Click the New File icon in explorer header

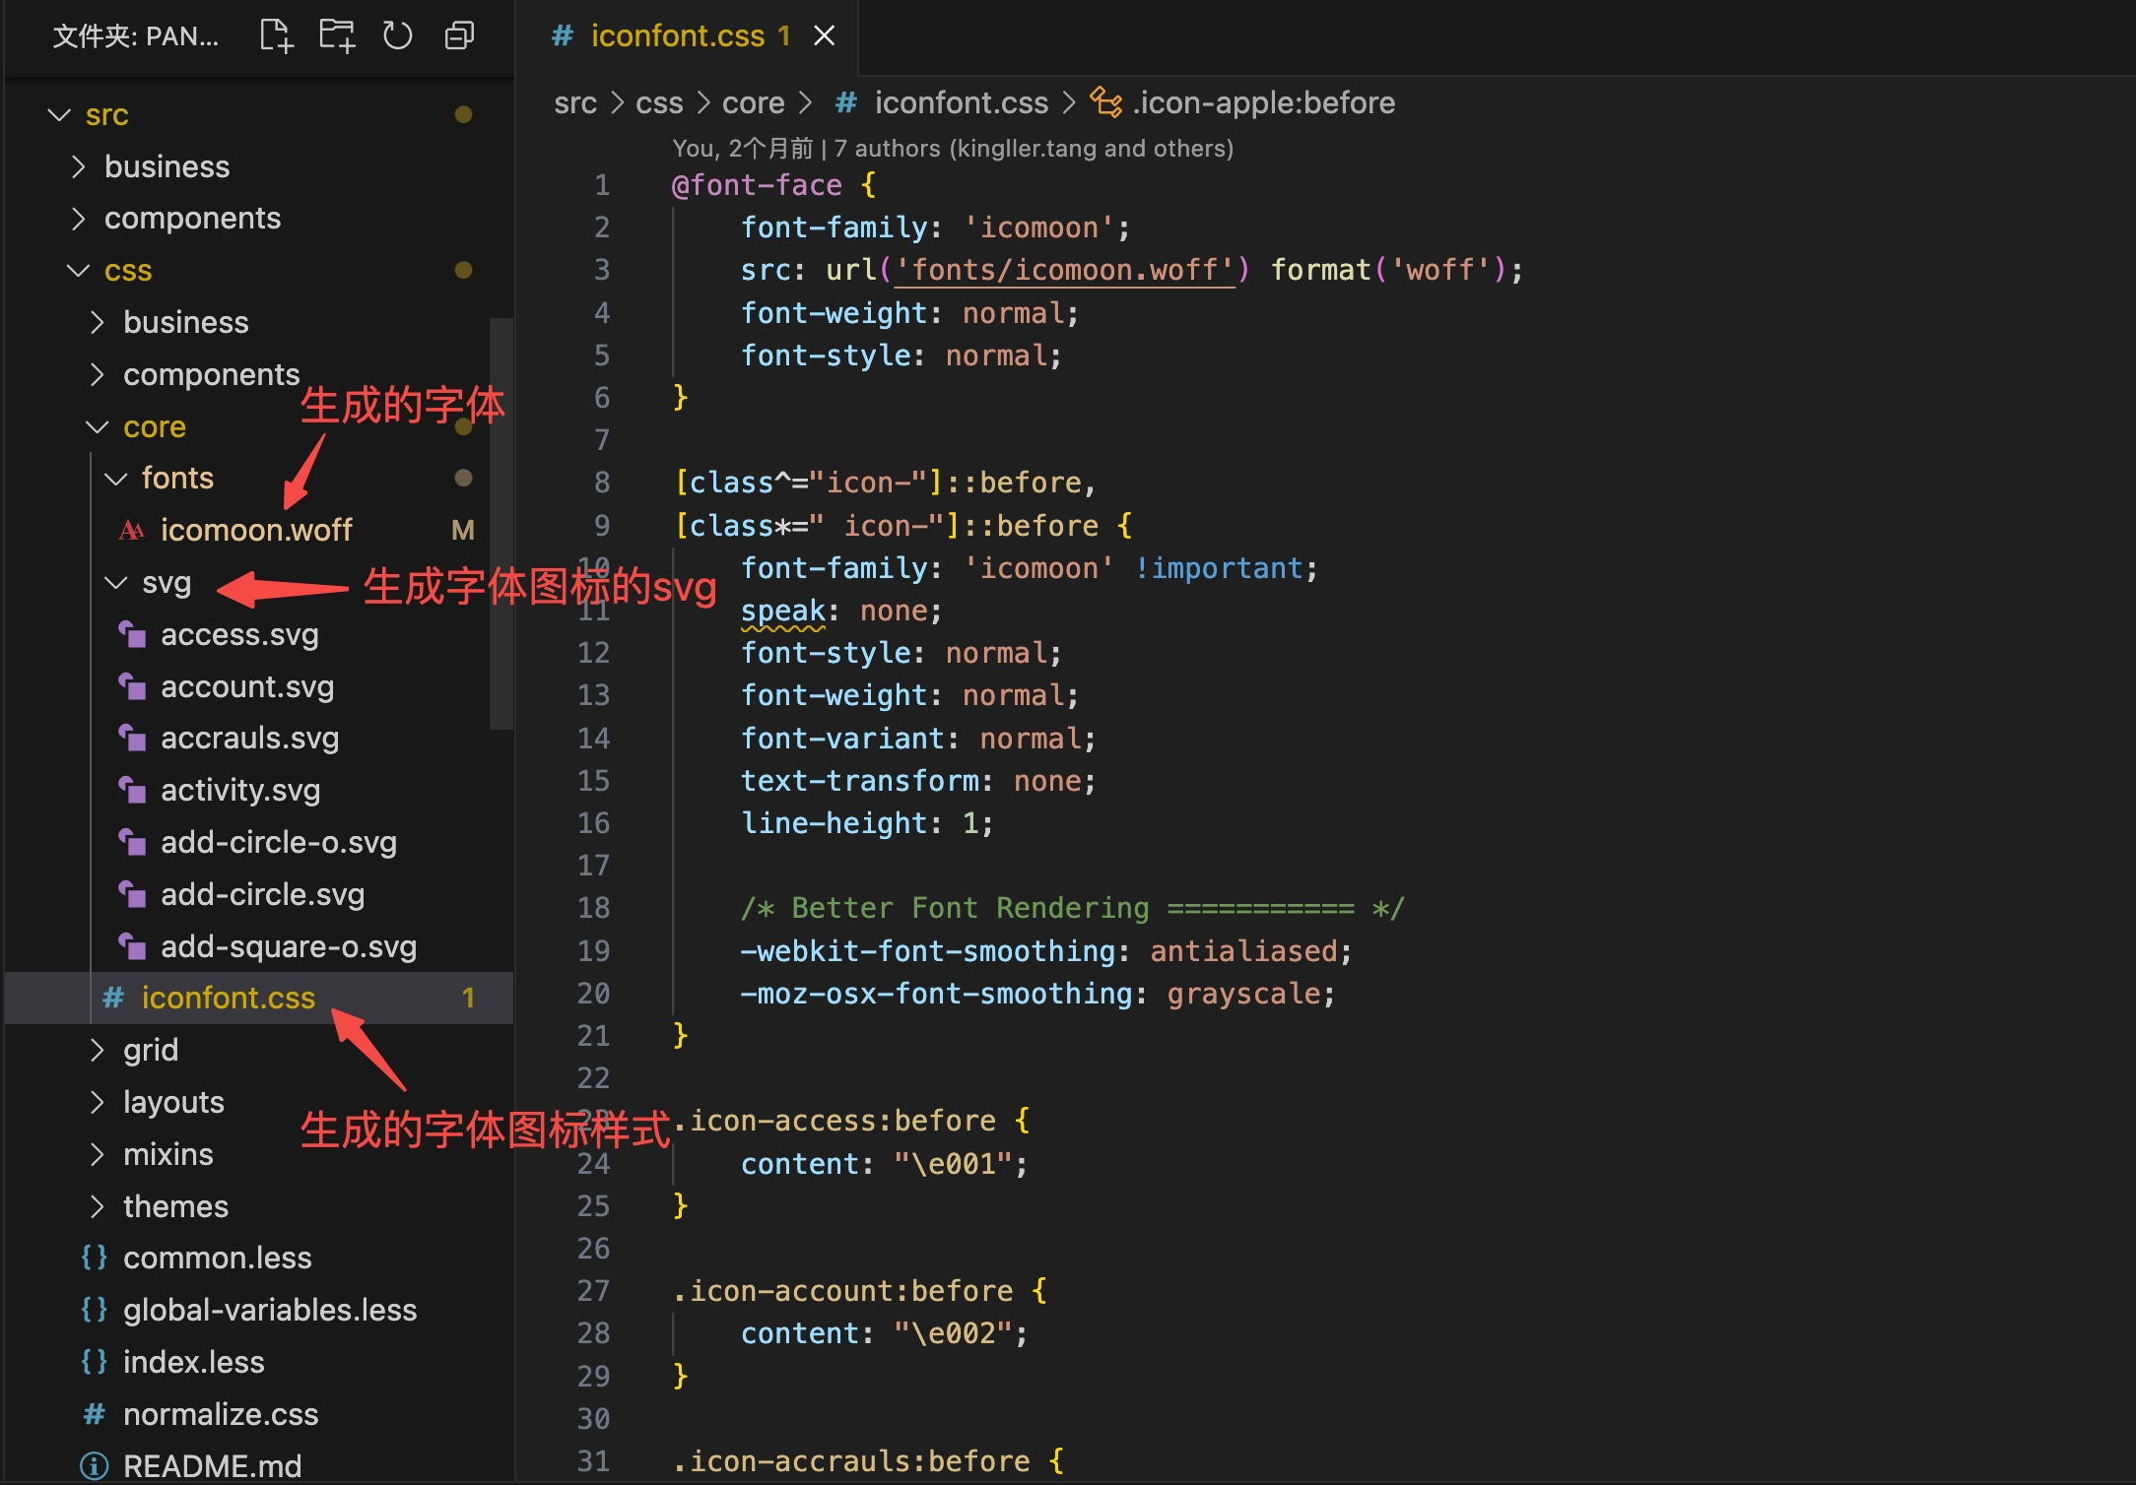tap(276, 36)
